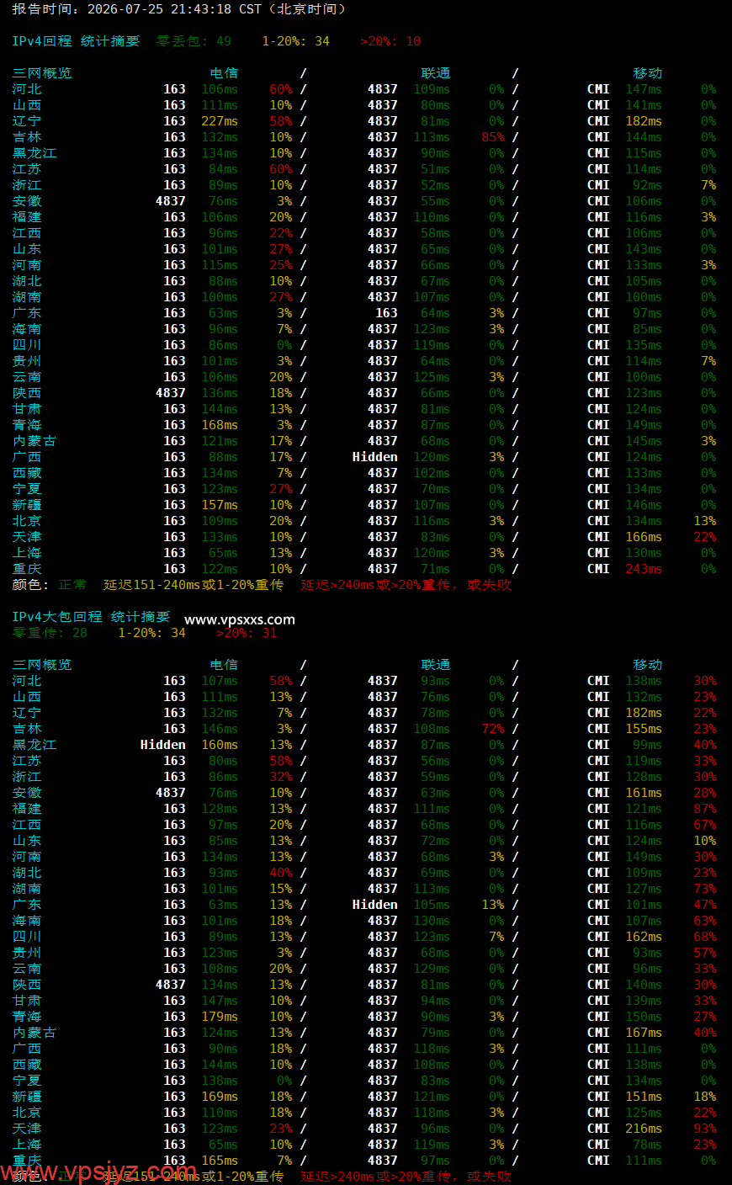Click the ">20%: 31" summary value
Viewport: 732px width, 1185px height.
tap(247, 633)
